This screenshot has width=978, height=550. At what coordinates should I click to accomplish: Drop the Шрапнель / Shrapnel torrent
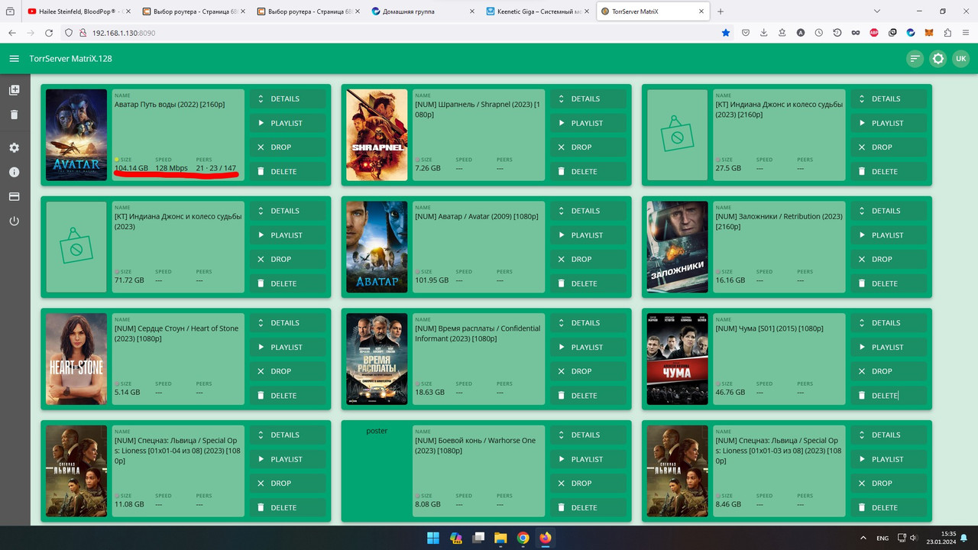(588, 147)
